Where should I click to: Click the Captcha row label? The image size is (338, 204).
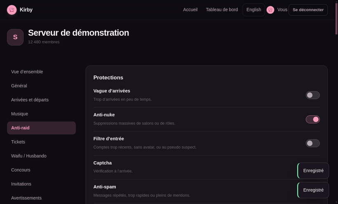(x=102, y=163)
